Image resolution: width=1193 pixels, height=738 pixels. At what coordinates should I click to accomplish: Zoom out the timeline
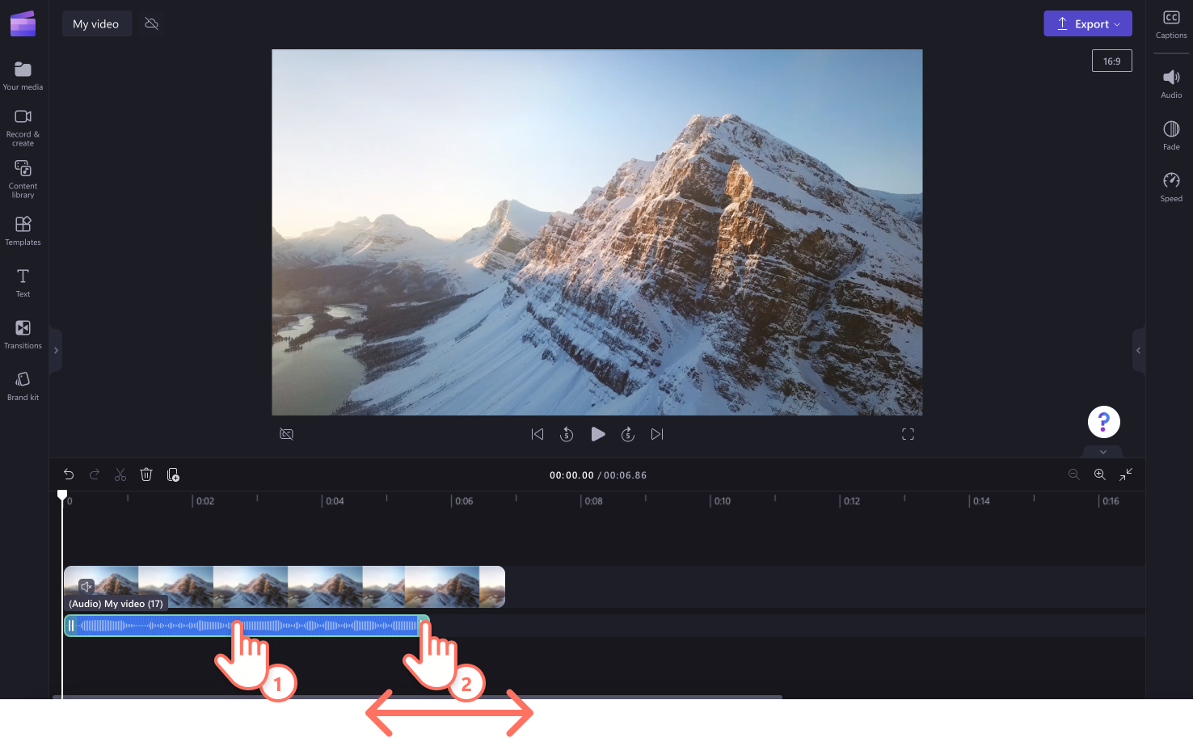[1074, 474]
